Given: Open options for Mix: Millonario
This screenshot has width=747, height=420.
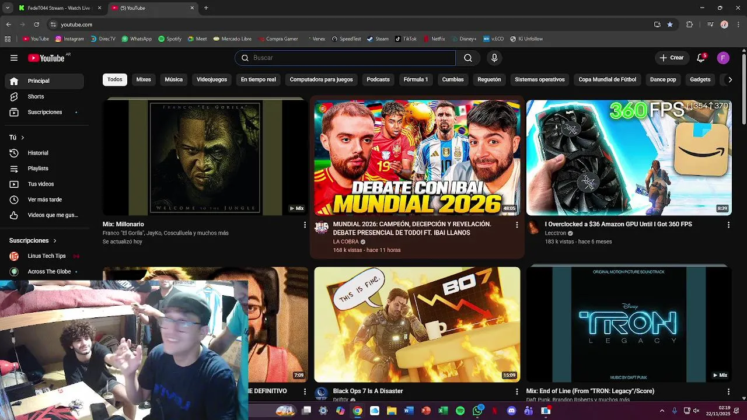Looking at the screenshot, I should [305, 225].
